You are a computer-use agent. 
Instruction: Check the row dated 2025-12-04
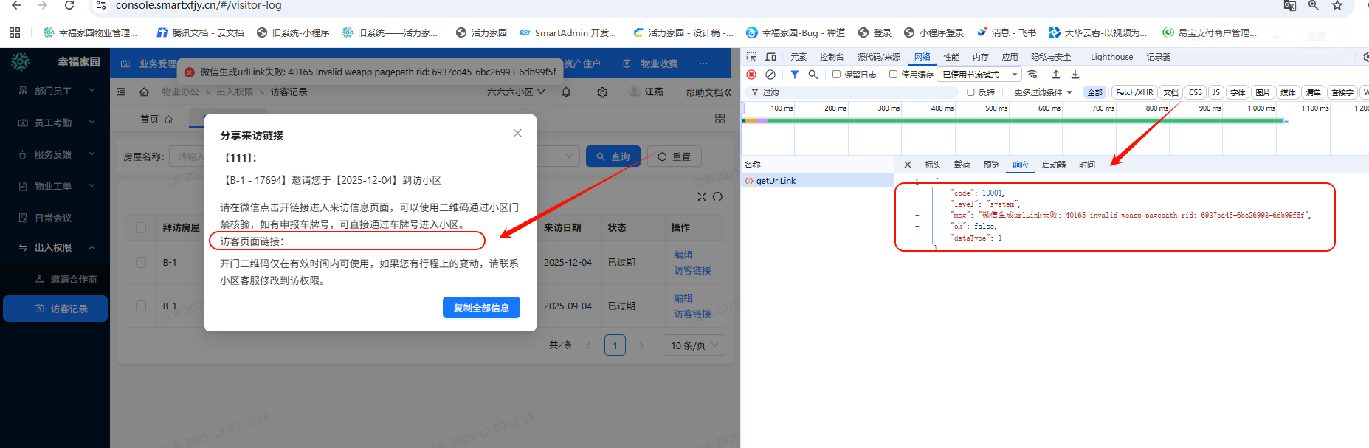(141, 262)
